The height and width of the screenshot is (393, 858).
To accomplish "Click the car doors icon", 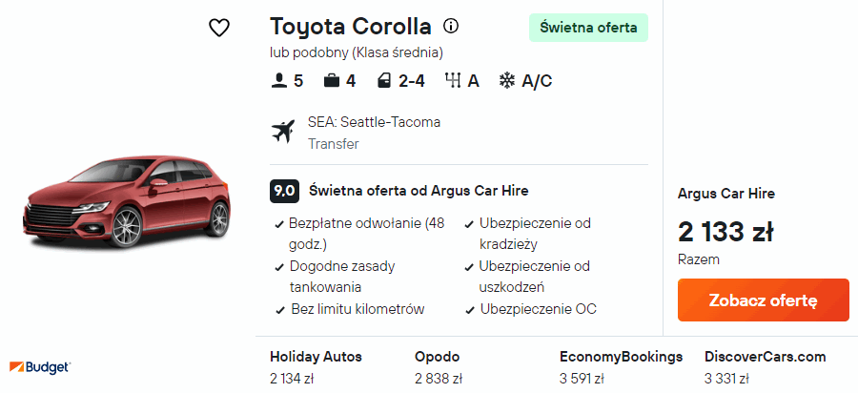I will pos(383,81).
